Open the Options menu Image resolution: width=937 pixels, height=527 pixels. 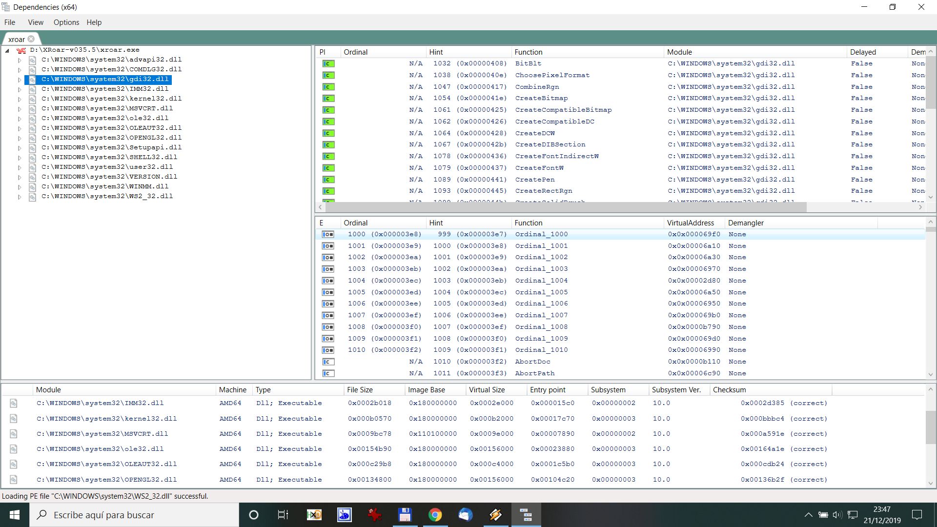coord(66,22)
